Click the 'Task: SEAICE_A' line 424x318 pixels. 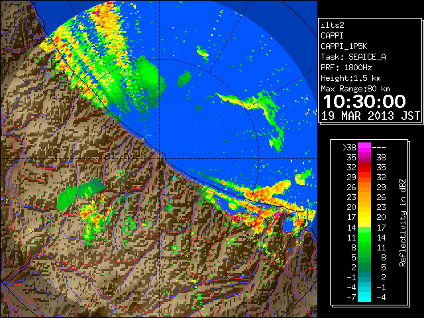coord(353,57)
